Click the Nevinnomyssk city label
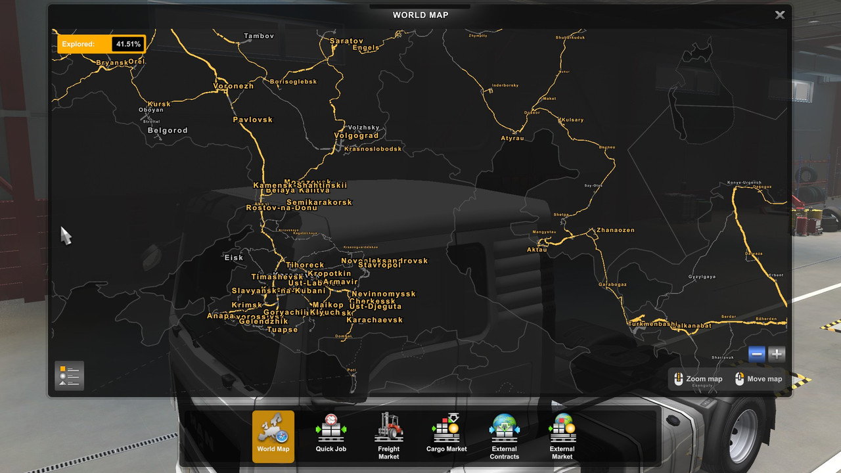Viewport: 841px width, 473px height. 384,294
